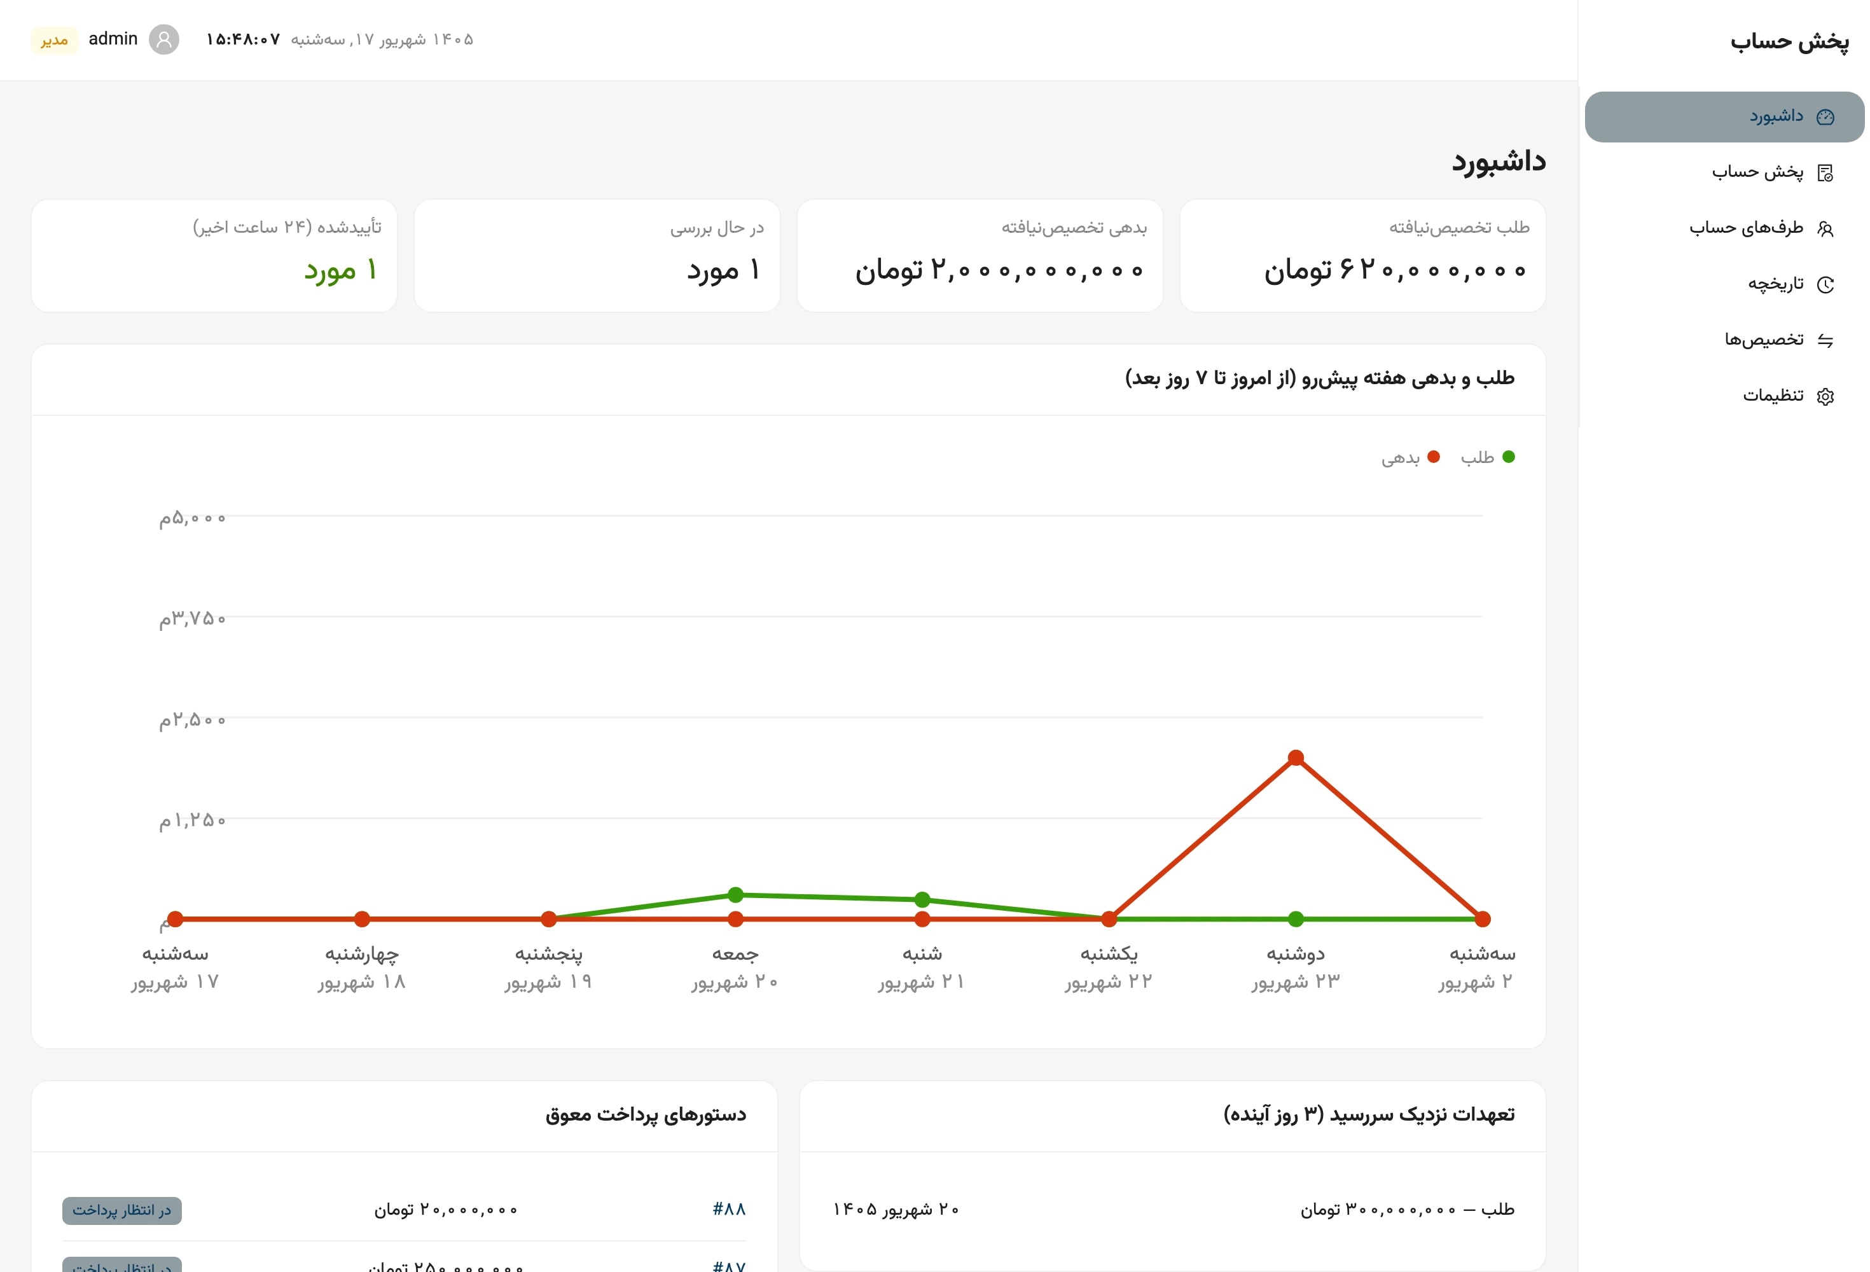Viewport: 1870px width, 1272px height.
Task: Click the ۲۰,۰۰۰,۰۰۰ تومان amount in overdue orders
Action: coord(446,1209)
